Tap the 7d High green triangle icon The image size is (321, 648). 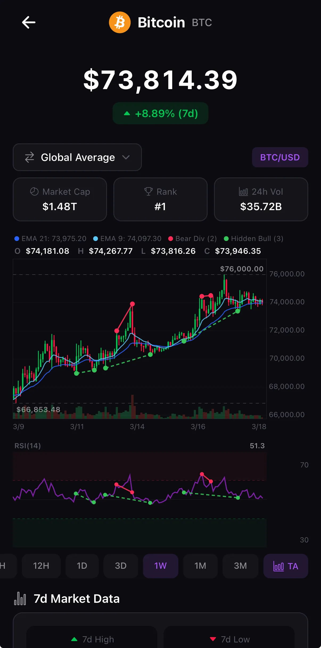[x=74, y=639]
